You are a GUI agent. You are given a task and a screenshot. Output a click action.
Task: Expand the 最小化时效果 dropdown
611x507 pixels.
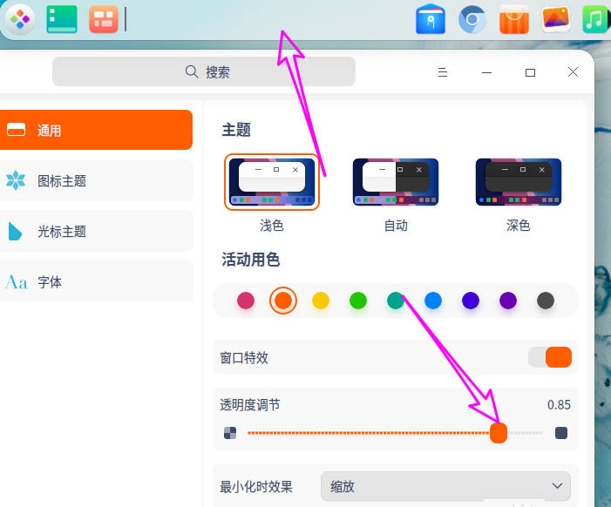point(445,486)
